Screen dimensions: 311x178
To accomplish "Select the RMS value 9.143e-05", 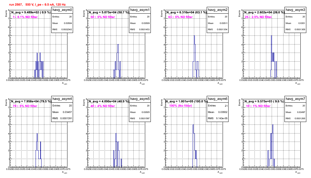I will 222,118.
